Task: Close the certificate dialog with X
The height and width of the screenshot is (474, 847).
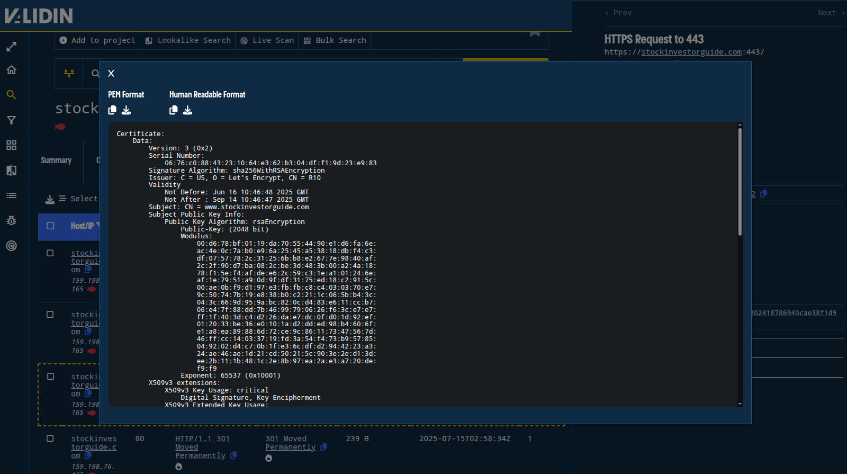Action: [111, 74]
